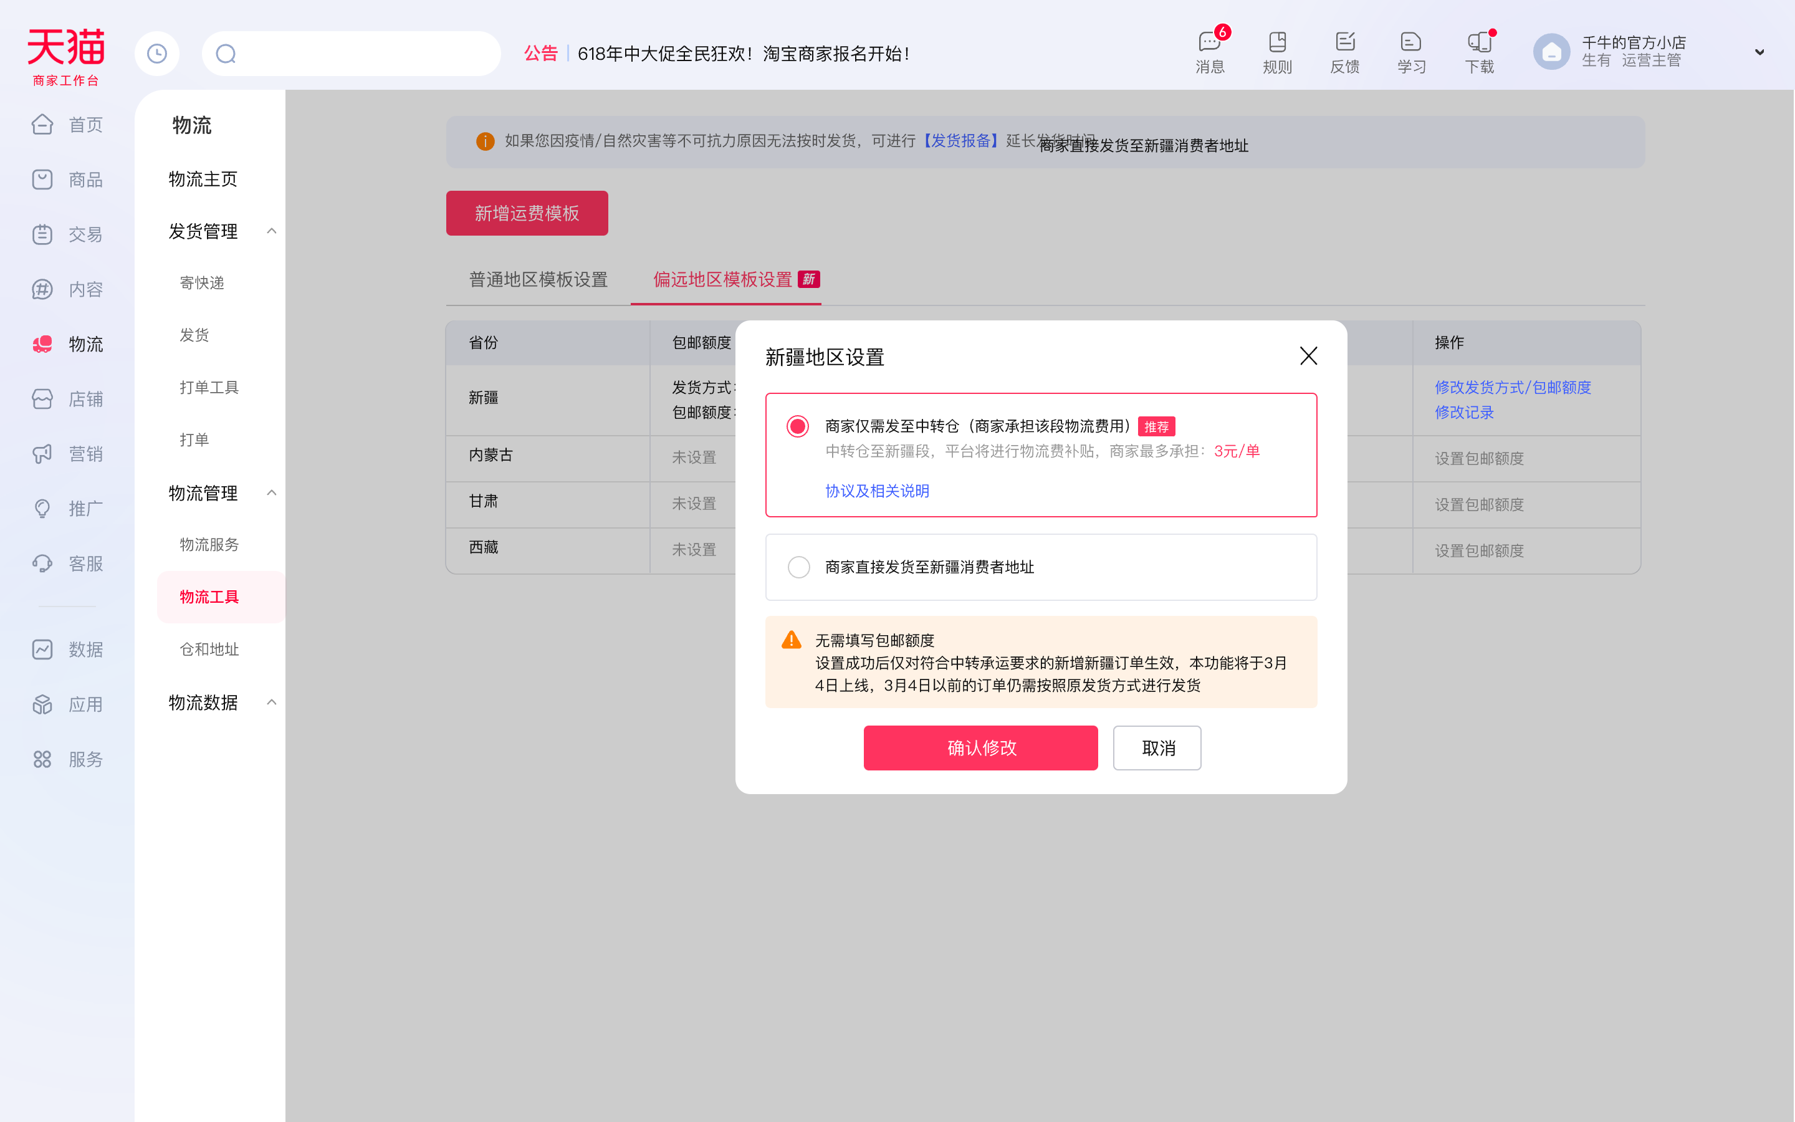Click the 推荐 badge
1795x1122 pixels.
tap(1156, 427)
